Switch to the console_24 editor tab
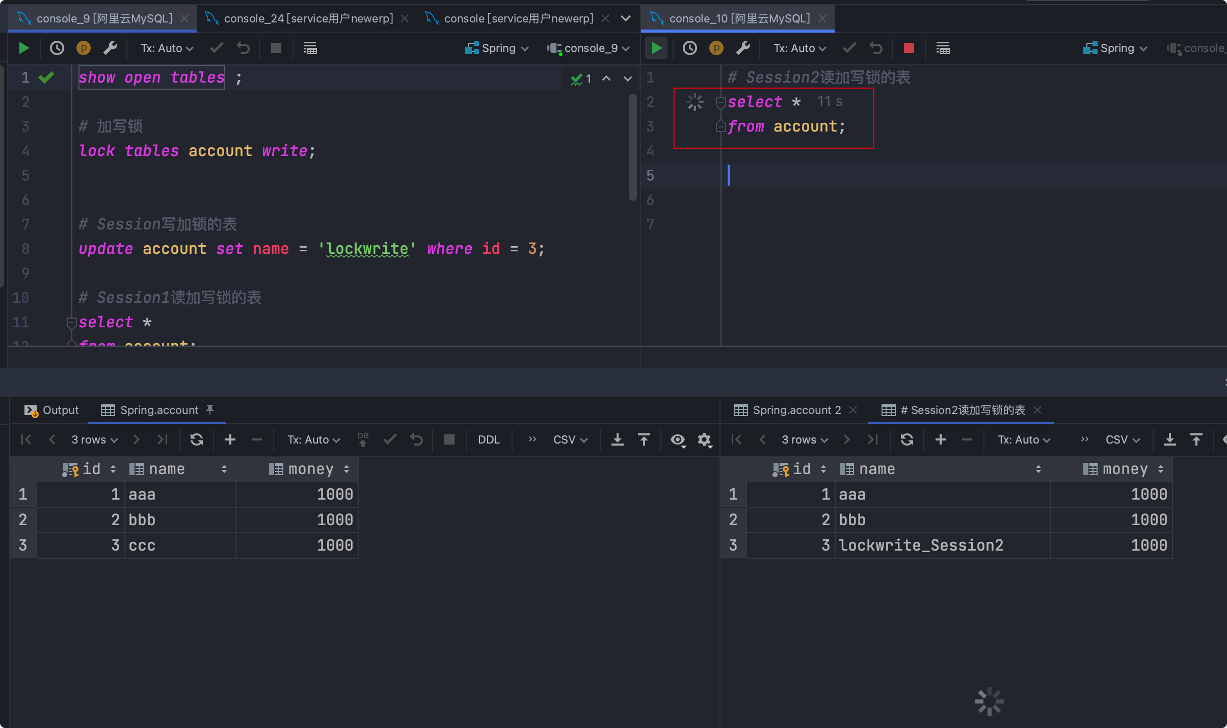1227x728 pixels. point(308,19)
